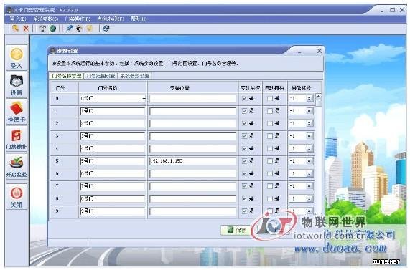This screenshot has width=410, height=270.
Task: Click the door name field showing 1号门
Action: tap(113, 111)
